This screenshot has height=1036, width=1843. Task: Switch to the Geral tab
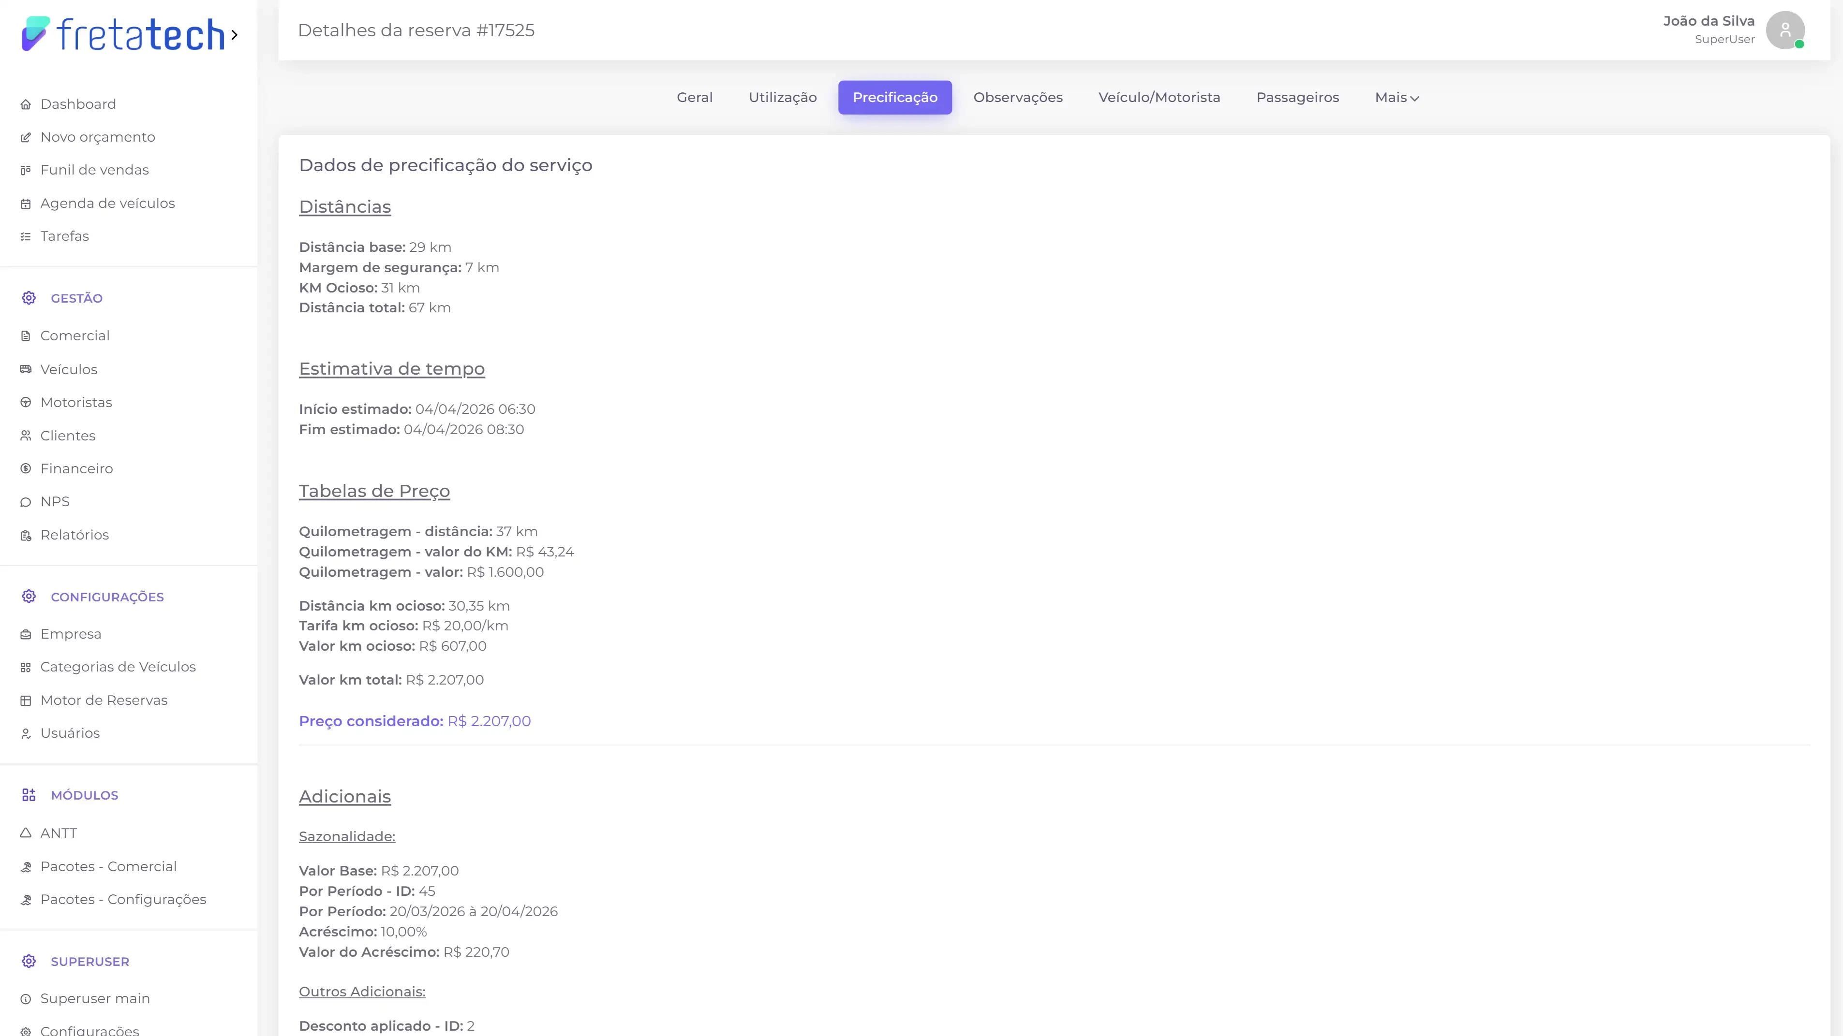[x=695, y=97]
